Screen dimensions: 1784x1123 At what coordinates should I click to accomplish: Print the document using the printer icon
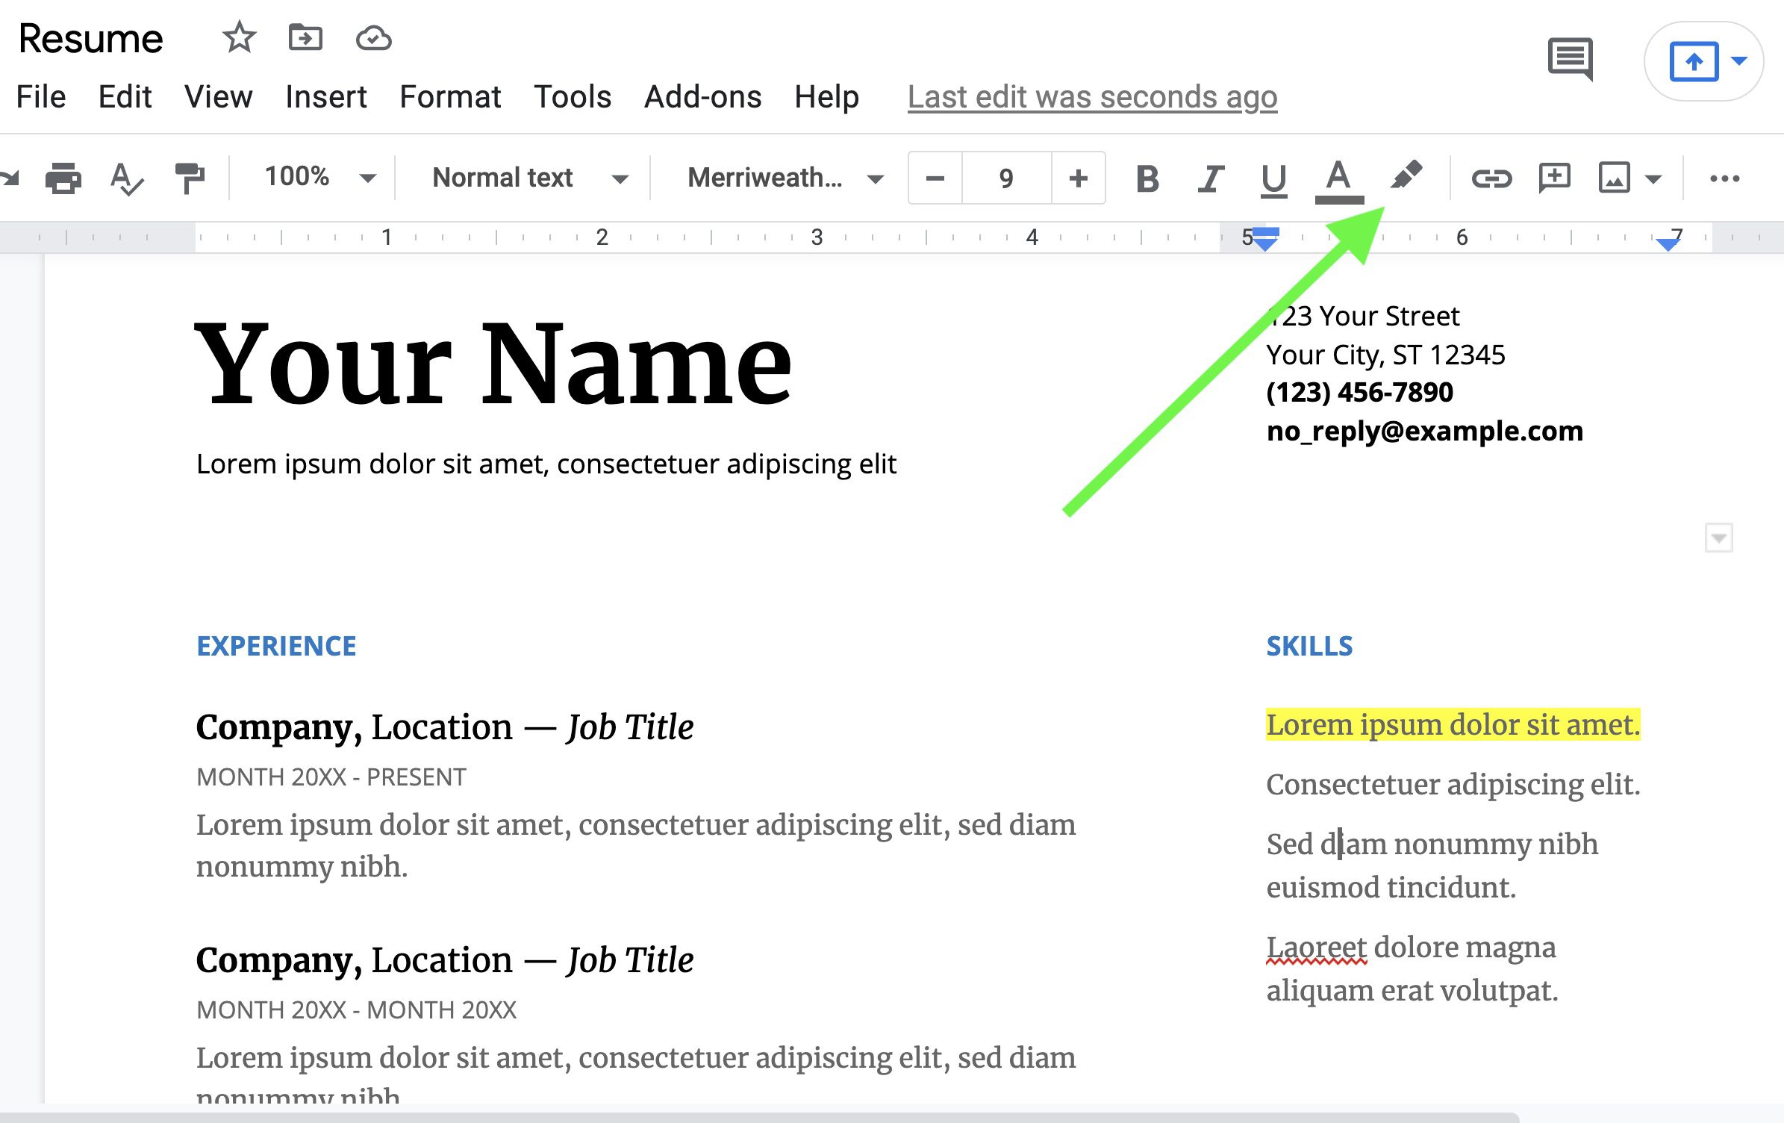click(63, 178)
